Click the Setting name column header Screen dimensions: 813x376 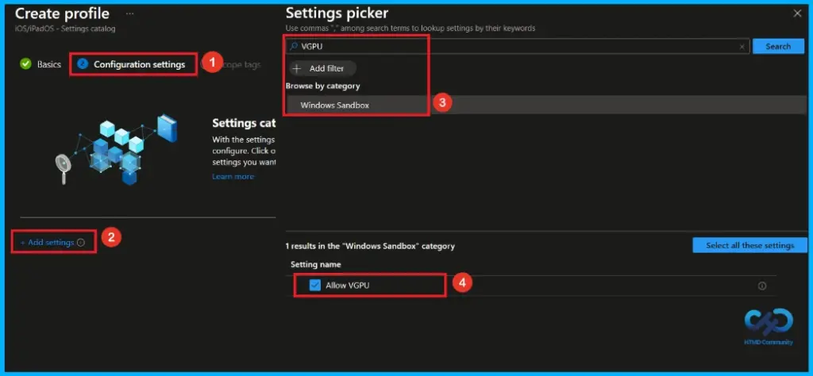(x=316, y=265)
